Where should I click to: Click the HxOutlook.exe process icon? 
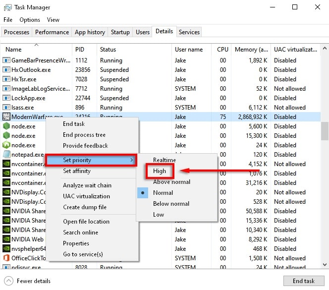(x=6, y=70)
